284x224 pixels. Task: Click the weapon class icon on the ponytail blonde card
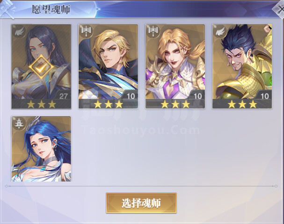153,32
